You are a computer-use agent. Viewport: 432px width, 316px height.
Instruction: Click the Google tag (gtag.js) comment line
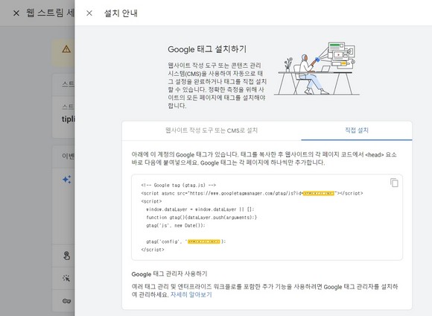click(x=179, y=186)
